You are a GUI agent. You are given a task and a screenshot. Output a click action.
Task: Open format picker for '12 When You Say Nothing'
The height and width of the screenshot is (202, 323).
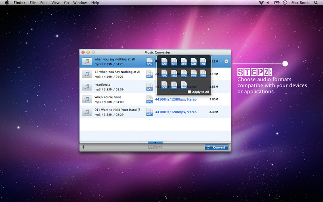point(149,74)
